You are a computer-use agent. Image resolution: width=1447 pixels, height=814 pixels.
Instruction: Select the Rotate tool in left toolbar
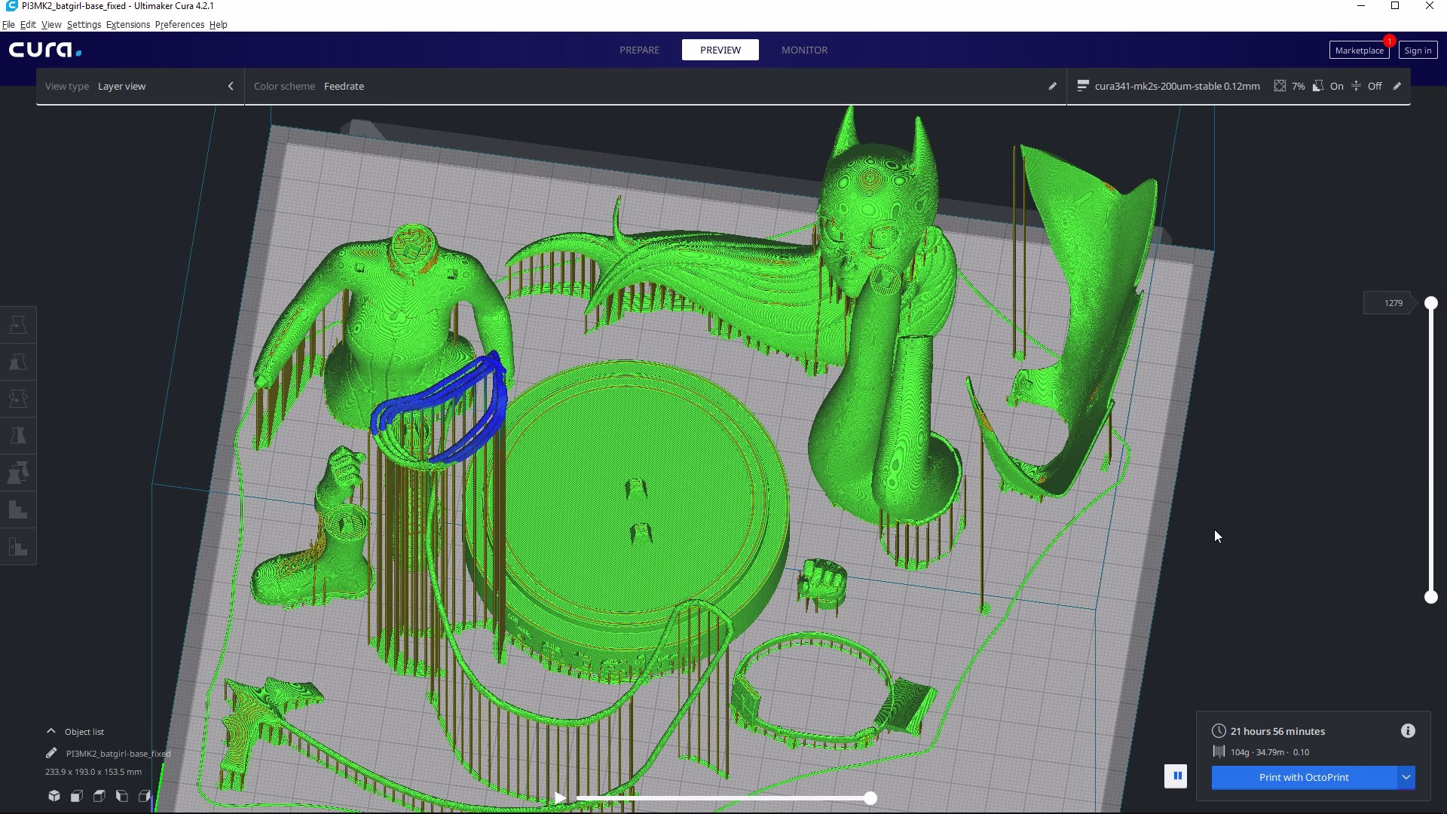(x=18, y=399)
